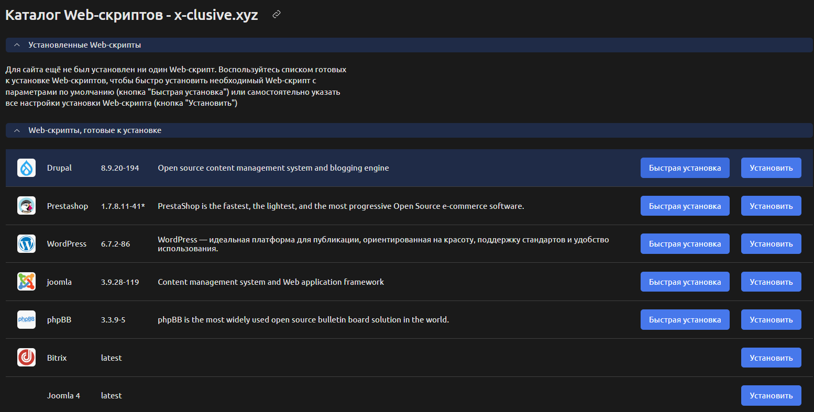Click the phpBB logo icon
Viewport: 814px width, 412px height.
26,320
